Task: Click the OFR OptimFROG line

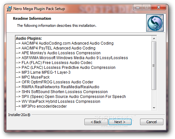Action: 54,82
